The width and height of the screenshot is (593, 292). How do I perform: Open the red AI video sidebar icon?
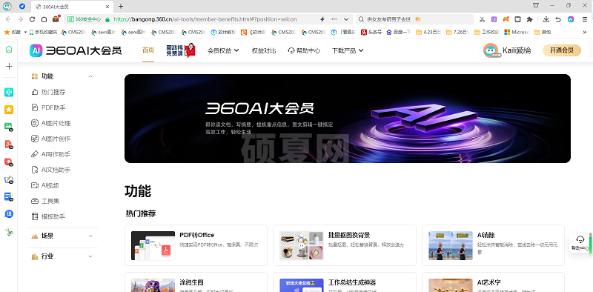pos(9,162)
